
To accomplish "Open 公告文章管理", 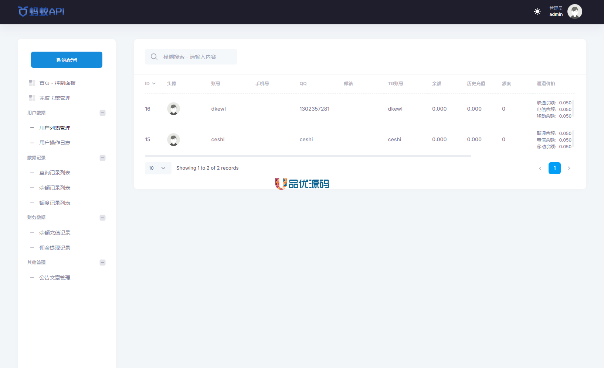I will 55,278.
